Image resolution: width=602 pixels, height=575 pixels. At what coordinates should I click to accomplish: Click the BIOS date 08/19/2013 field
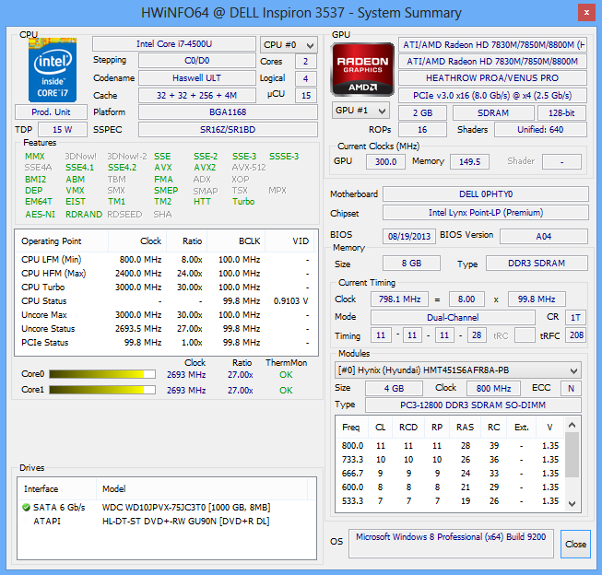(x=409, y=236)
